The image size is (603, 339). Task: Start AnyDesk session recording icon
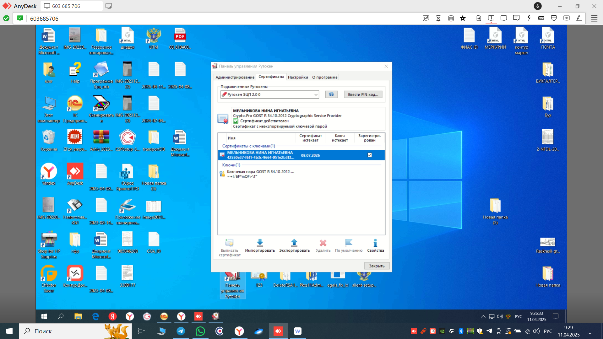click(566, 18)
